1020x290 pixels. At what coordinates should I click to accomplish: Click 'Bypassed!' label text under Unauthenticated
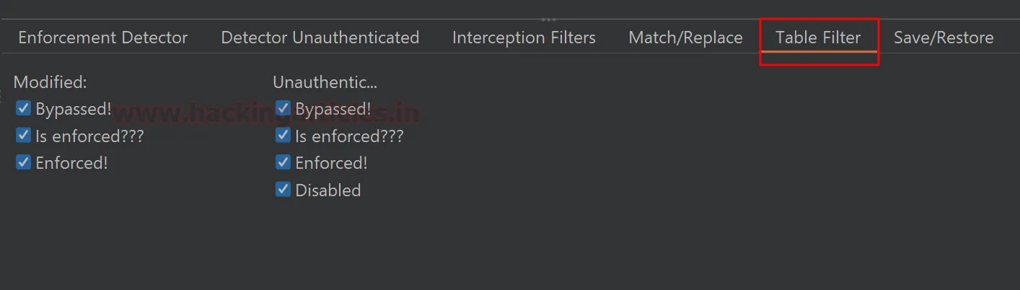pyautogui.click(x=333, y=110)
